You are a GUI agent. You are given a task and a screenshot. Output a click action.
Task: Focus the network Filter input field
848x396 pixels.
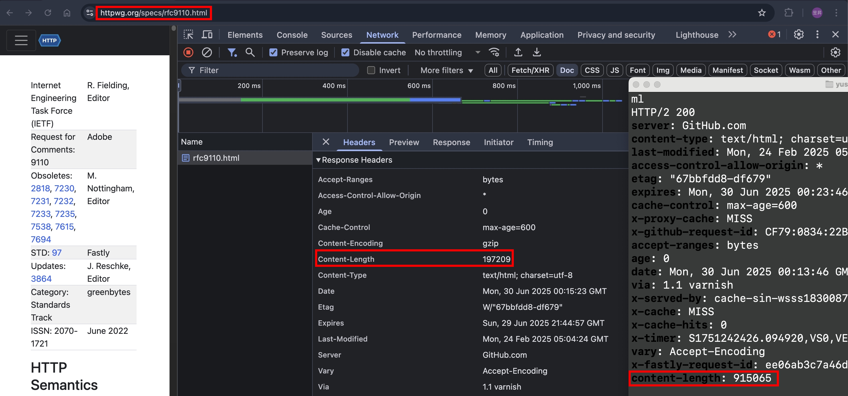[270, 70]
